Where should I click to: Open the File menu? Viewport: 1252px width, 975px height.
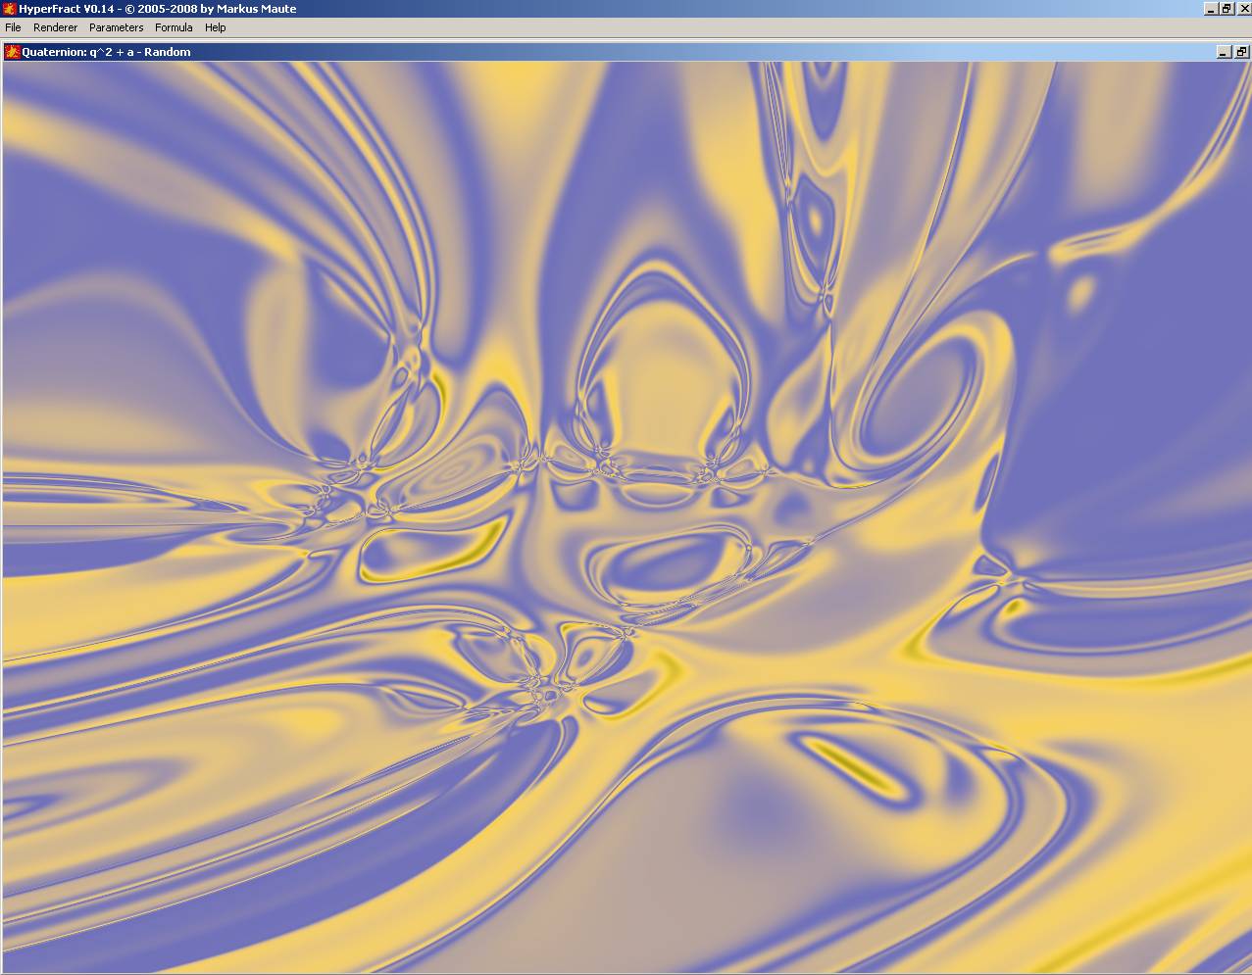pos(13,27)
